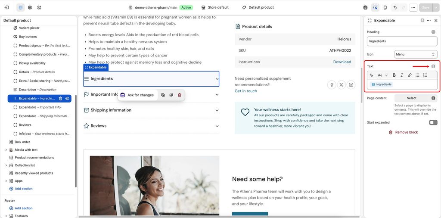Image resolution: width=441 pixels, height=218 pixels.
Task: Click the Remove block button
Action: (x=403, y=132)
